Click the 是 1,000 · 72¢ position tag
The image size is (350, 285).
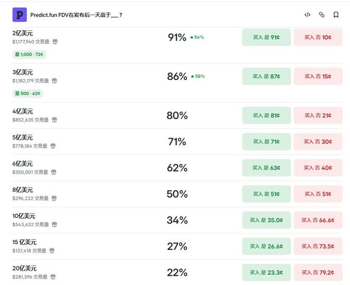pyautogui.click(x=29, y=54)
